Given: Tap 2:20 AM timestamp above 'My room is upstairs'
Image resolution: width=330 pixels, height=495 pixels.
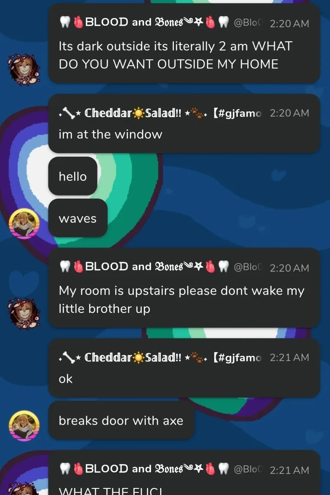Looking at the screenshot, I should (289, 268).
